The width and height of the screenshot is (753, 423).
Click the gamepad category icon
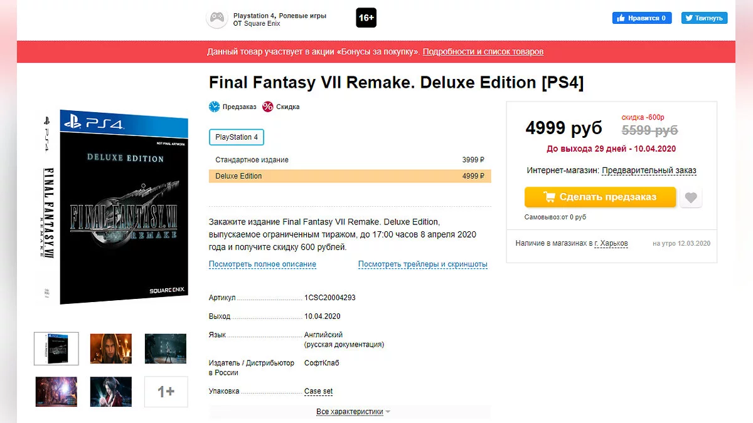pos(216,19)
